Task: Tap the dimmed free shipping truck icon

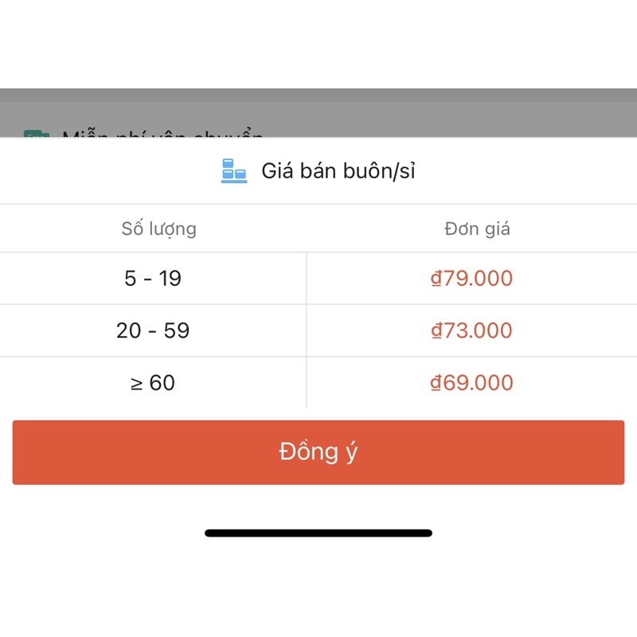Action: tap(36, 135)
